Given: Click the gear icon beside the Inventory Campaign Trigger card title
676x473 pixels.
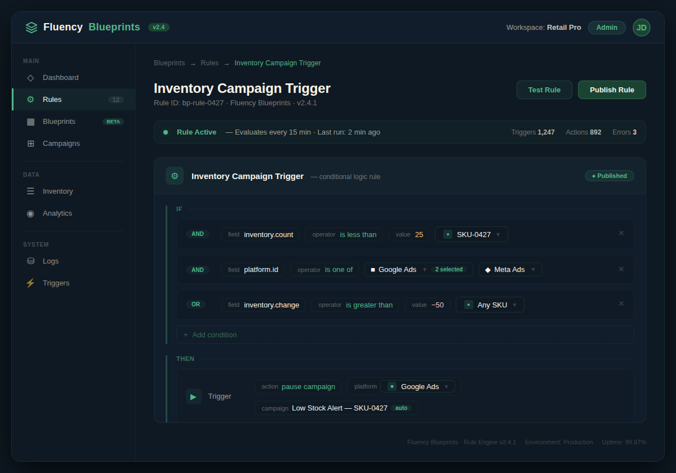Looking at the screenshot, I should [x=175, y=176].
